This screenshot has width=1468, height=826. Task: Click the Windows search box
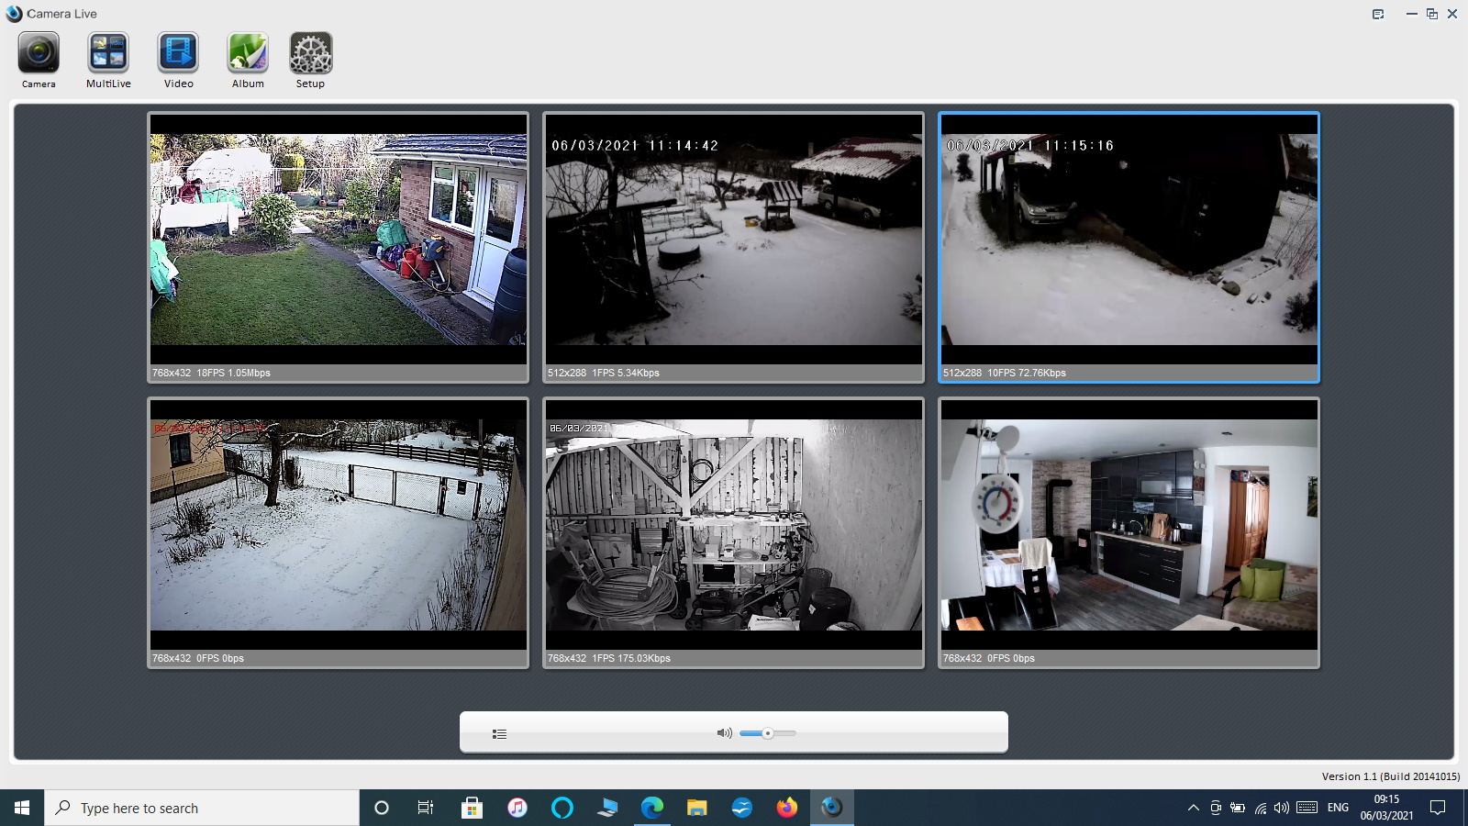pyautogui.click(x=202, y=808)
